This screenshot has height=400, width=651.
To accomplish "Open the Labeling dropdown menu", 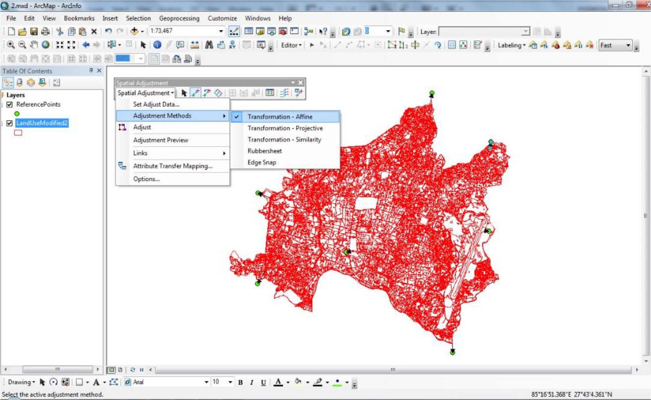I will pyautogui.click(x=511, y=45).
